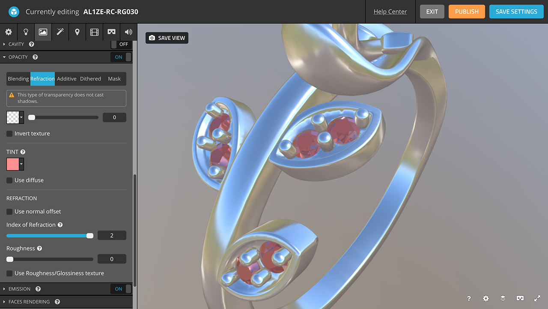Check the Use diffuse option
This screenshot has width=548, height=309.
9,180
